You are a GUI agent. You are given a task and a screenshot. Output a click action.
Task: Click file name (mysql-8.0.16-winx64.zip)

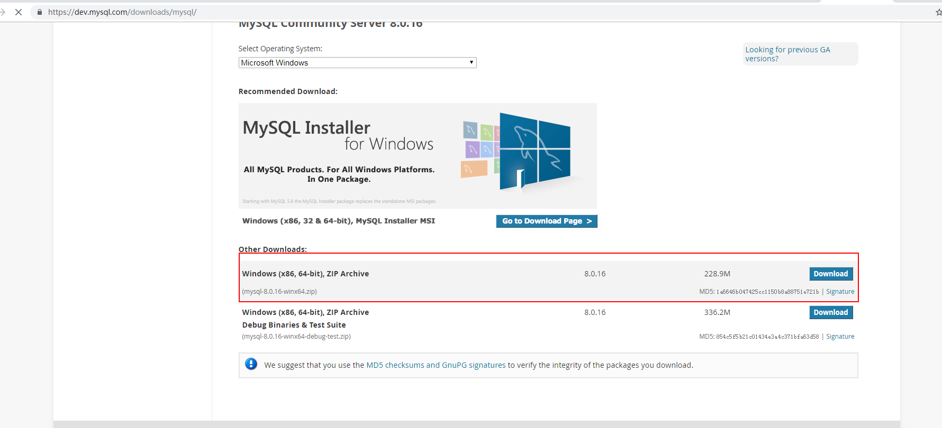pos(279,292)
